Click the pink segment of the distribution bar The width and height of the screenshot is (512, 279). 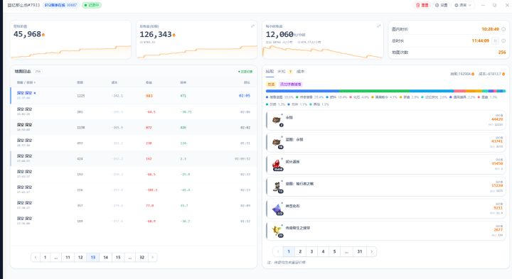click(x=459, y=91)
